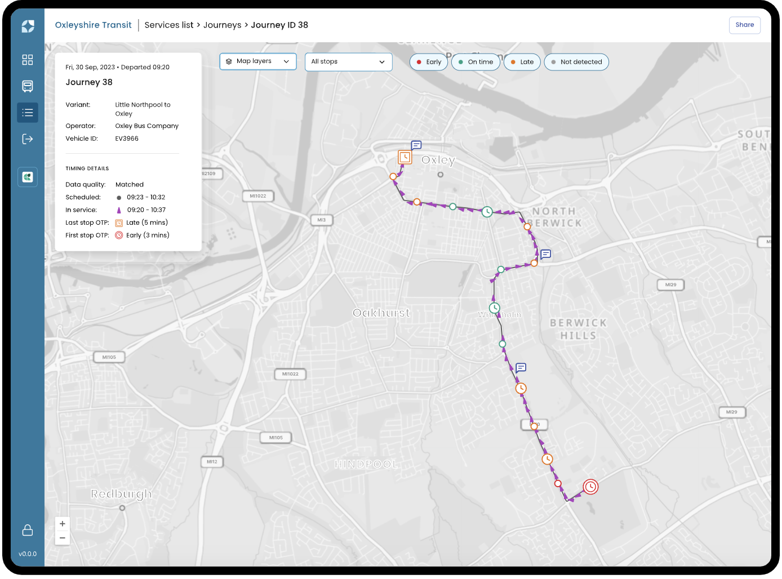
Task: Open the Map layers dropdown
Action: click(x=257, y=61)
